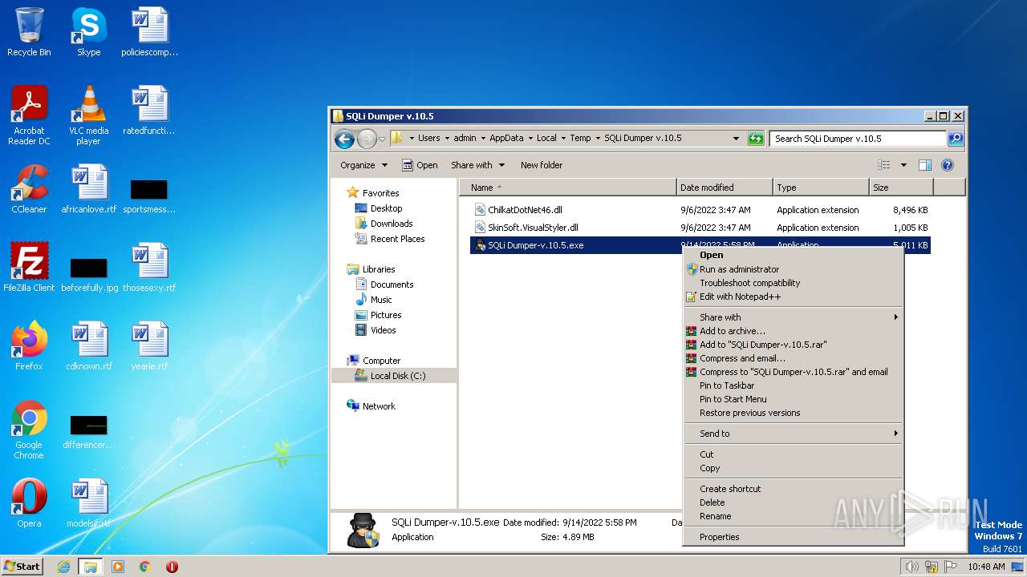Choose Delete from context menu
Viewport: 1027px width, 577px height.
(793, 502)
